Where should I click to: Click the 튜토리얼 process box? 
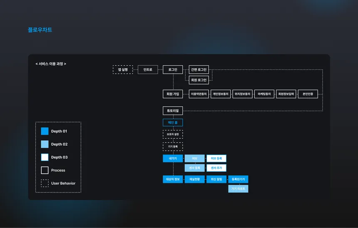coord(173,111)
